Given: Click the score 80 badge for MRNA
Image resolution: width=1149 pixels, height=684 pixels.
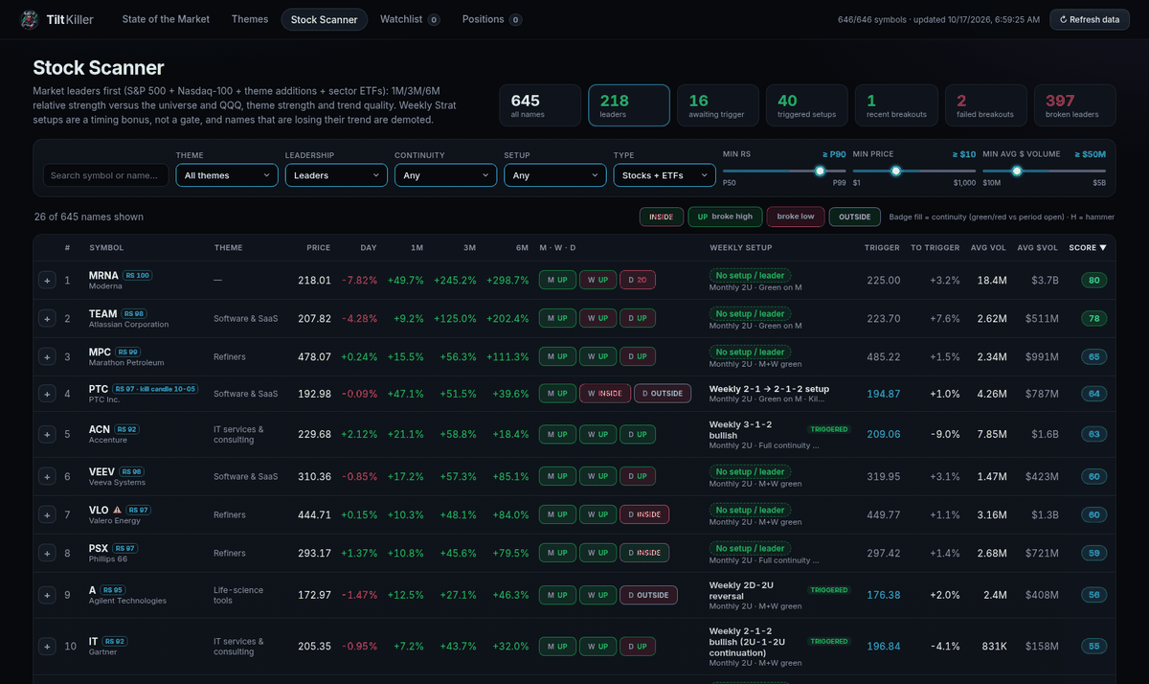Looking at the screenshot, I should (x=1093, y=280).
